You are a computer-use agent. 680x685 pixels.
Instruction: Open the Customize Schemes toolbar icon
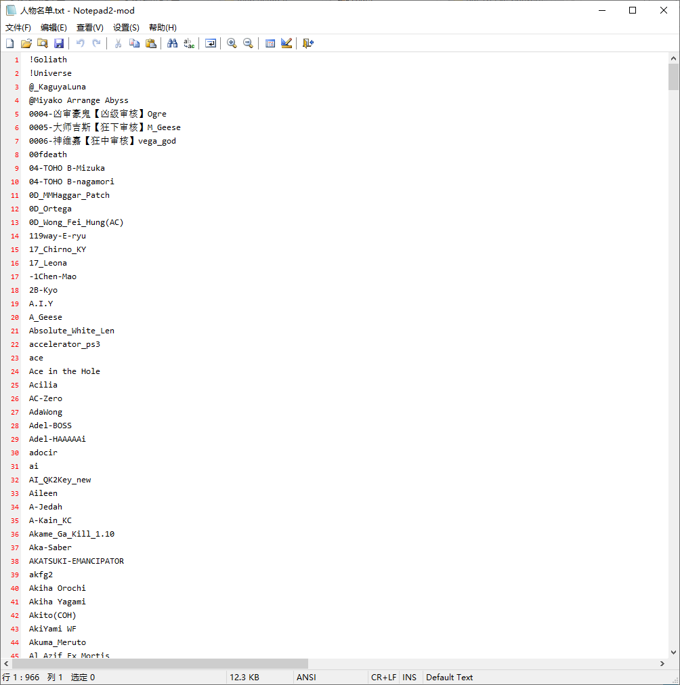[286, 43]
